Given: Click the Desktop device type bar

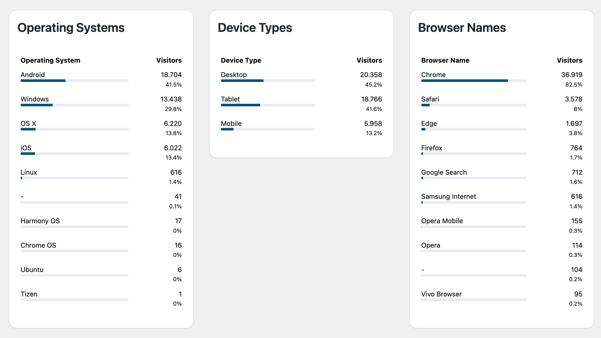Looking at the screenshot, I should [268, 81].
